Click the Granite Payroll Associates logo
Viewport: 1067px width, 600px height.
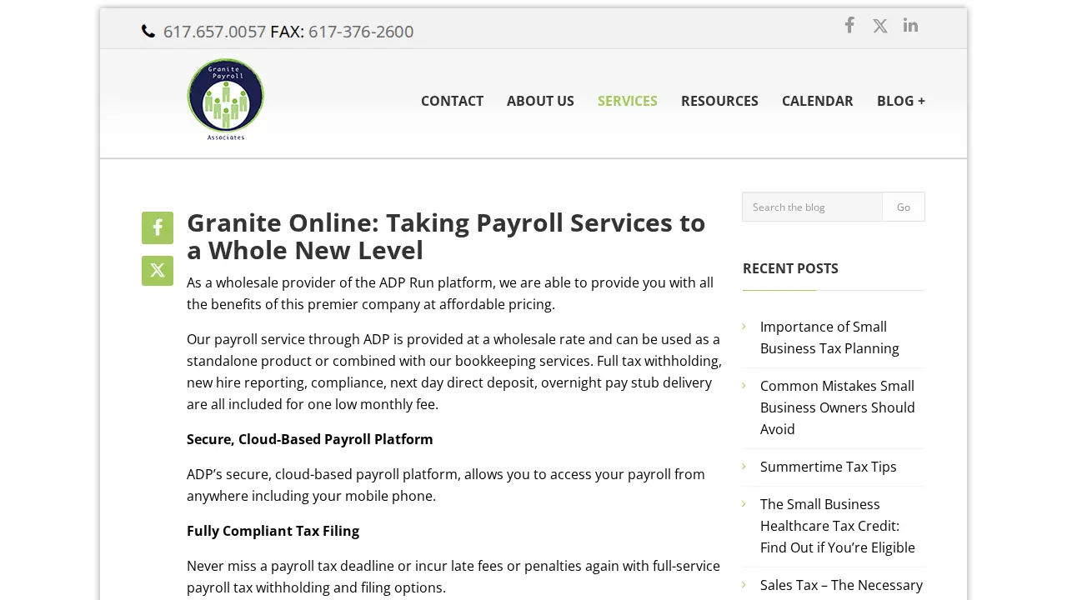[x=226, y=99]
